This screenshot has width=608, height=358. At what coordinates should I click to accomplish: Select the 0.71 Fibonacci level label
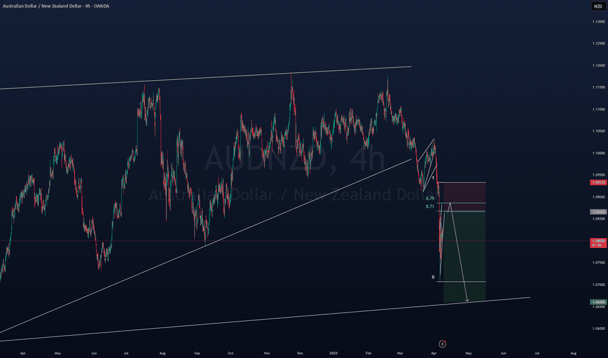point(430,207)
